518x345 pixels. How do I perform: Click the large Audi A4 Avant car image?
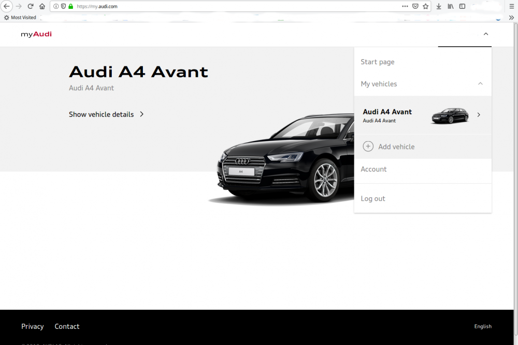[281, 159]
